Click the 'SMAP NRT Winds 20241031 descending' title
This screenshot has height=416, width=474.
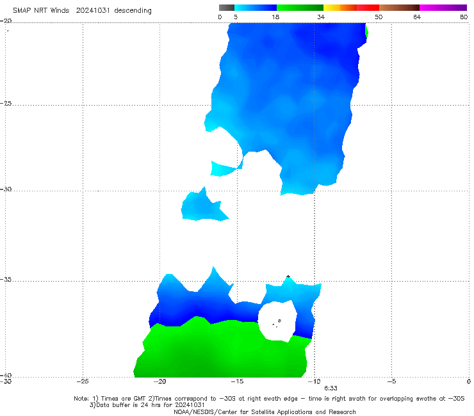click(82, 11)
